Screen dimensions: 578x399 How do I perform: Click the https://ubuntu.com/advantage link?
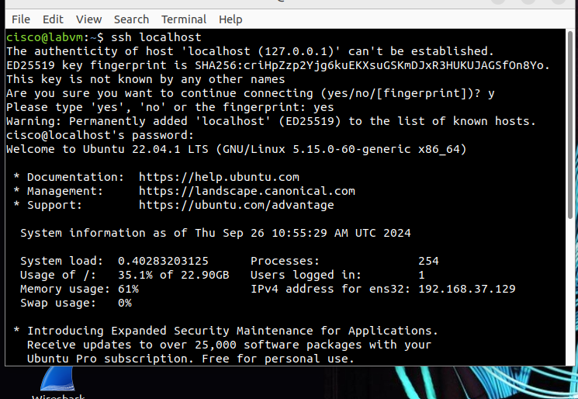[237, 205]
